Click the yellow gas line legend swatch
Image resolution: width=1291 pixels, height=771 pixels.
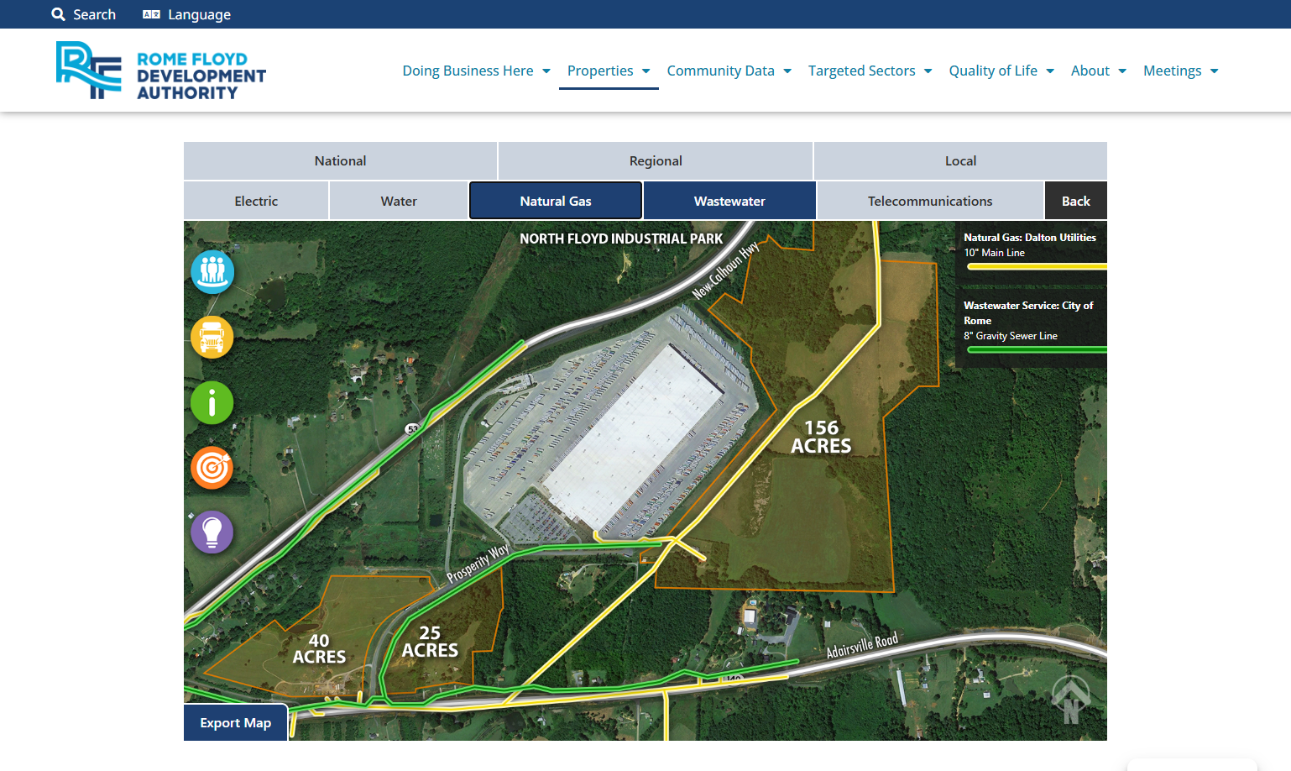pyautogui.click(x=1037, y=266)
